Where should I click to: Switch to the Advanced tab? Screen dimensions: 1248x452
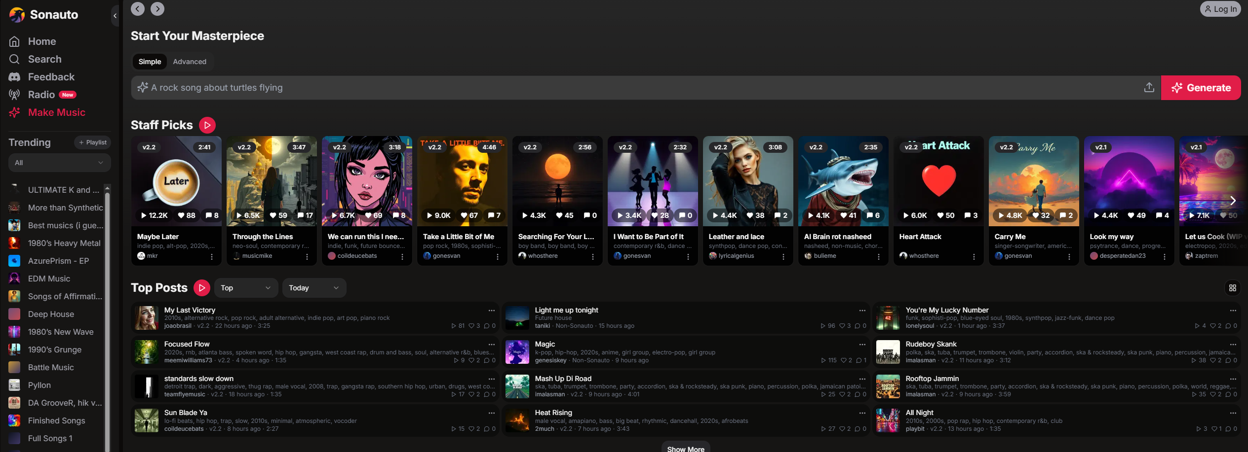[x=190, y=62]
